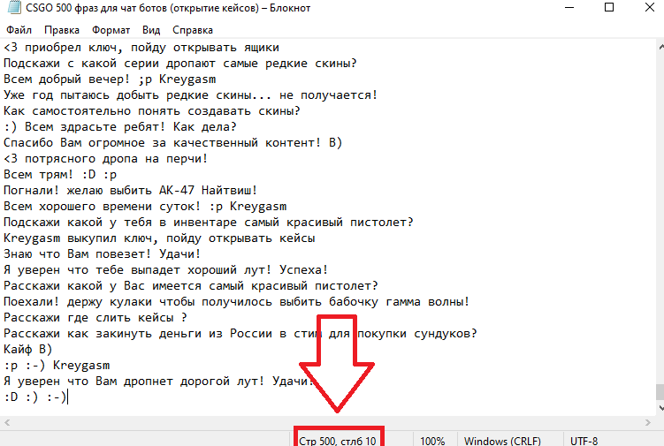The height and width of the screenshot is (446, 664).
Task: Open the Справка menu
Action: coord(193,30)
